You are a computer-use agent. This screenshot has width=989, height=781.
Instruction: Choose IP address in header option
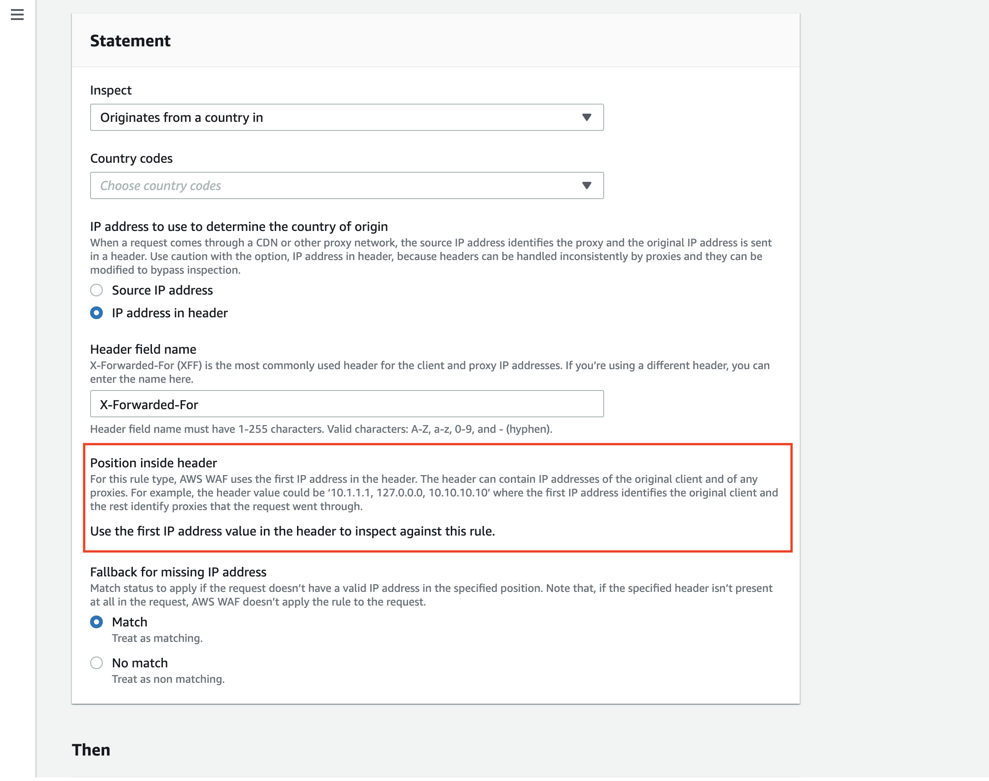pos(96,313)
